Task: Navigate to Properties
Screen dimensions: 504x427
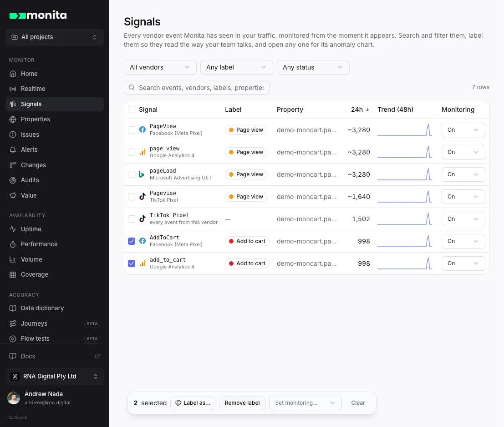Action: click(55, 119)
